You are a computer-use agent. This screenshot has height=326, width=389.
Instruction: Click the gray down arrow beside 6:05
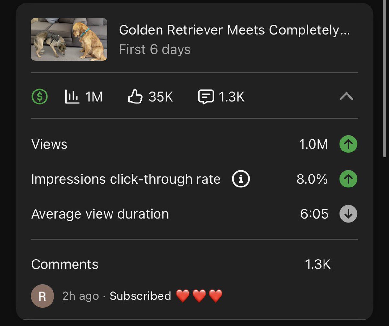[348, 214]
